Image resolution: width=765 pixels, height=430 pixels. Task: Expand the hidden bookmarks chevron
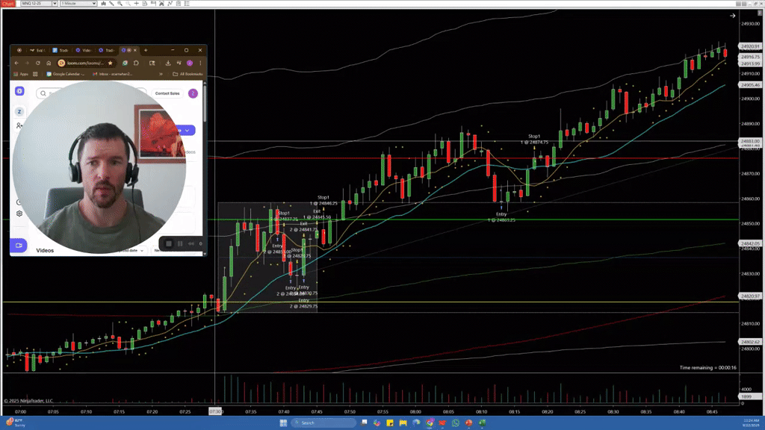pos(161,74)
